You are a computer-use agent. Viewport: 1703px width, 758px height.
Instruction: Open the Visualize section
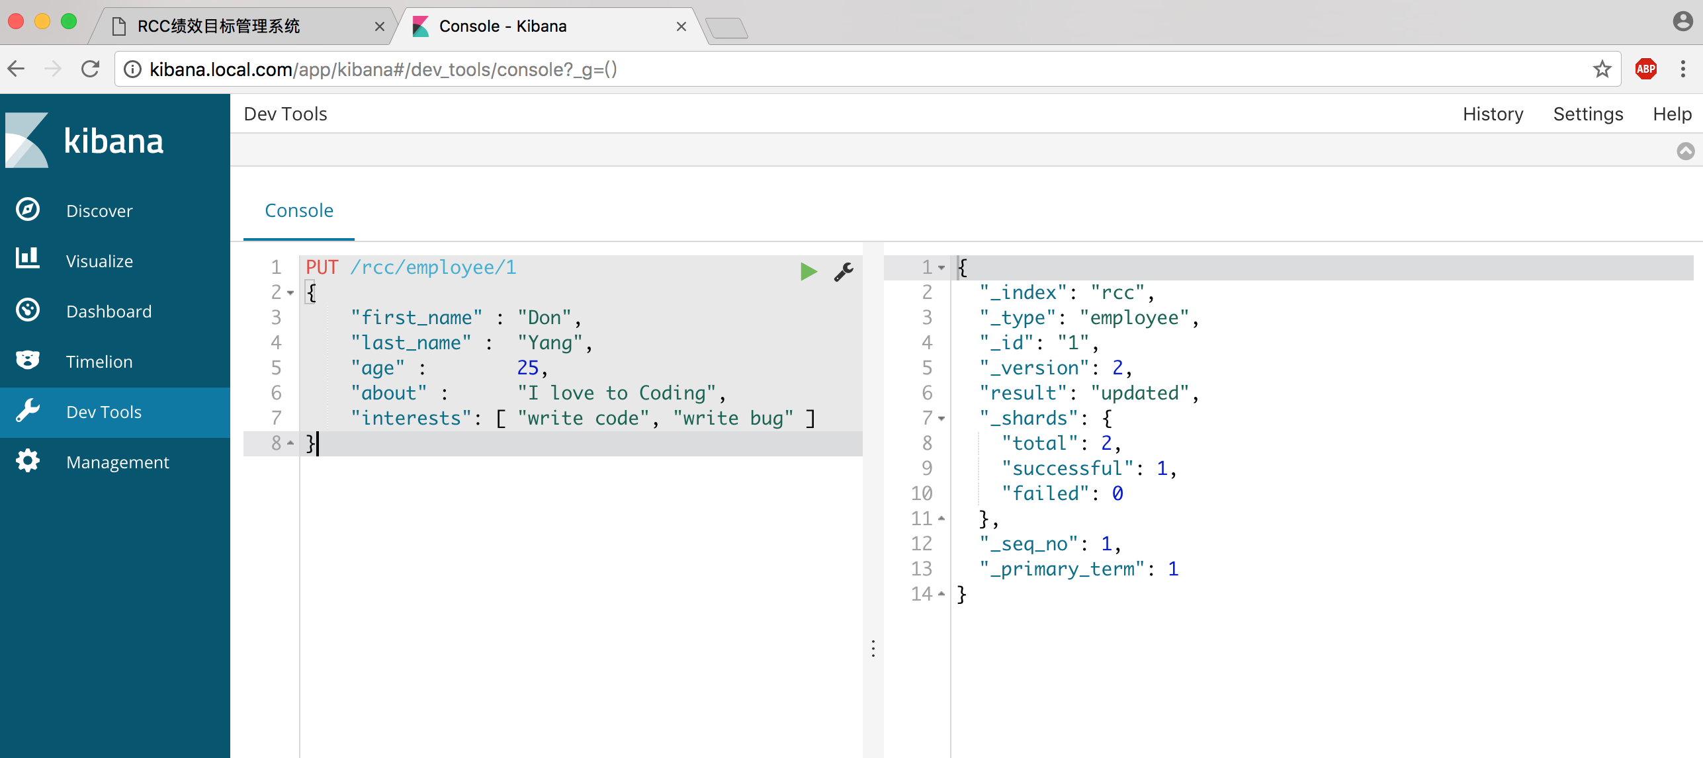click(x=99, y=261)
